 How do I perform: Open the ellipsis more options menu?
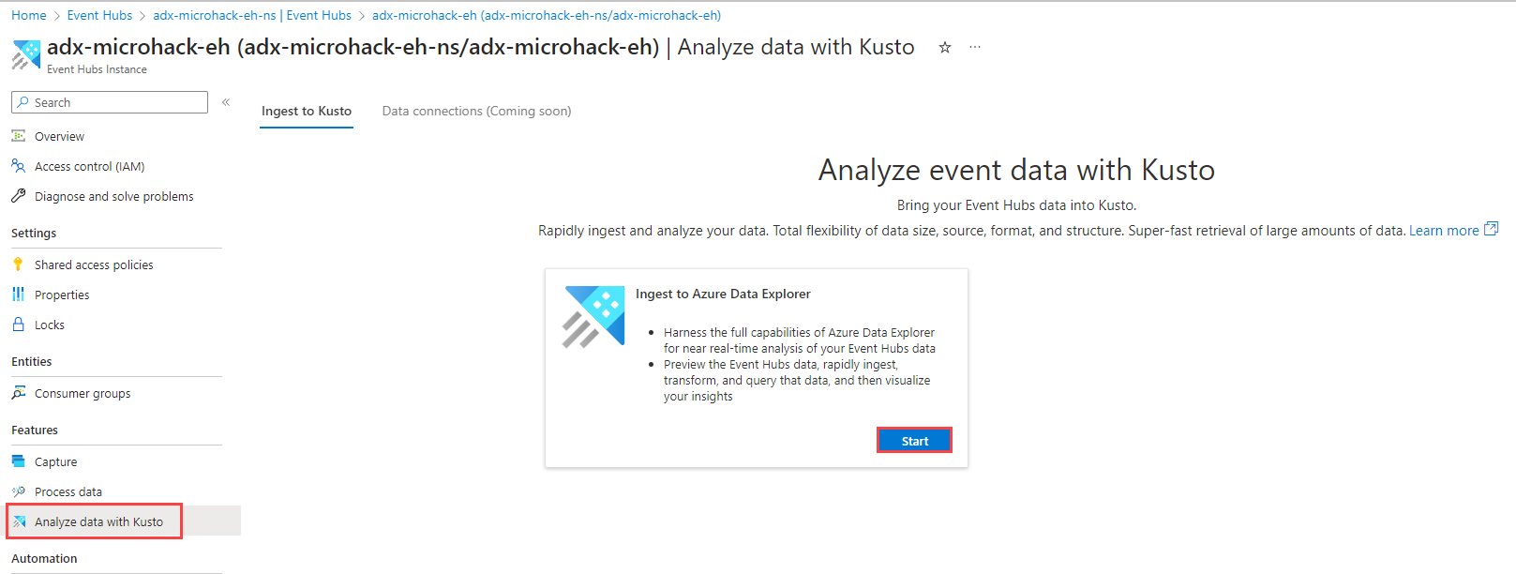coord(975,47)
